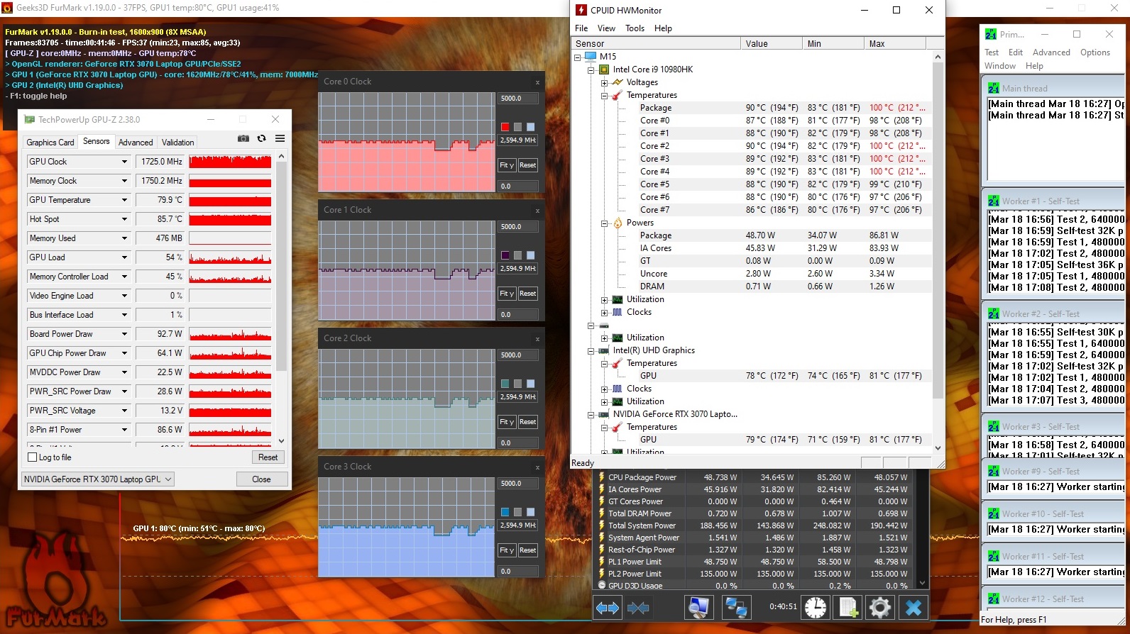Click the Worker #1 Self-Test window icon
Screen dimensions: 1130x634
[994, 201]
